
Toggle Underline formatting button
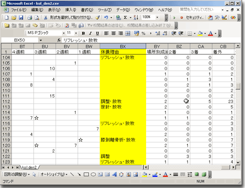pyautogui.click(x=98, y=33)
